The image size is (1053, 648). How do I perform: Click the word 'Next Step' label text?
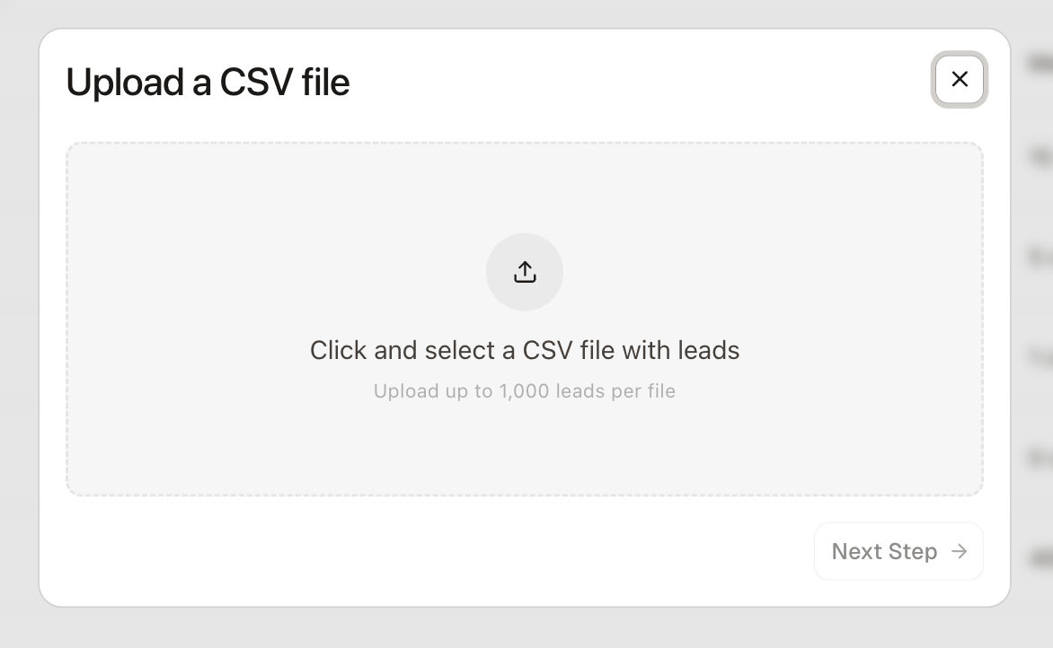coord(884,551)
